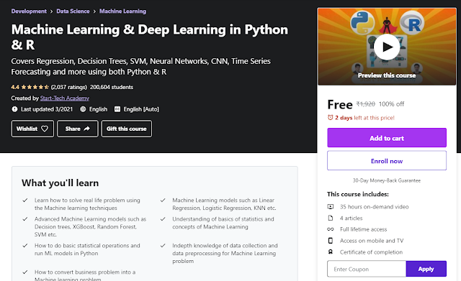461x281 pixels.
Task: Click Preview this course label
Action: point(387,75)
